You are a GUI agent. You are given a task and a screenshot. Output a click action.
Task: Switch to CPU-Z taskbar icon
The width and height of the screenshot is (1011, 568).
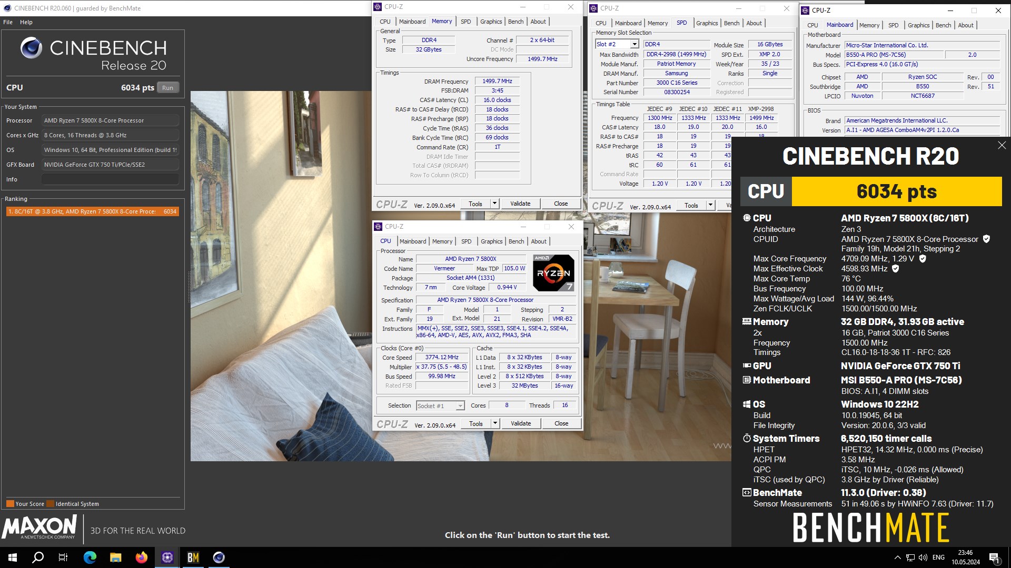coord(167,557)
